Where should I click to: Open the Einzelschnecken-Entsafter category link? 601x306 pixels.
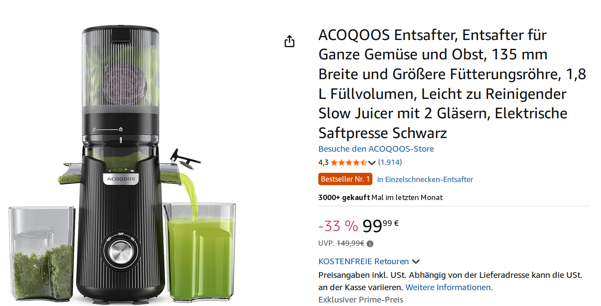point(425,179)
